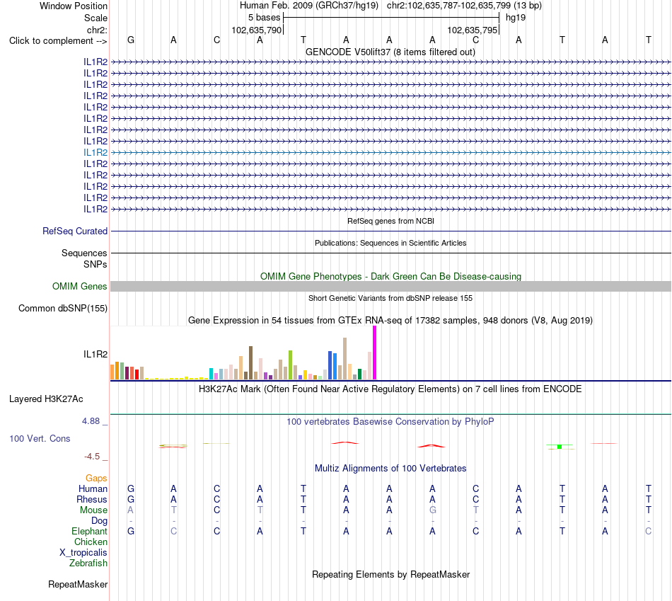
Task: Click the G base in the complement row
Action: point(131,40)
